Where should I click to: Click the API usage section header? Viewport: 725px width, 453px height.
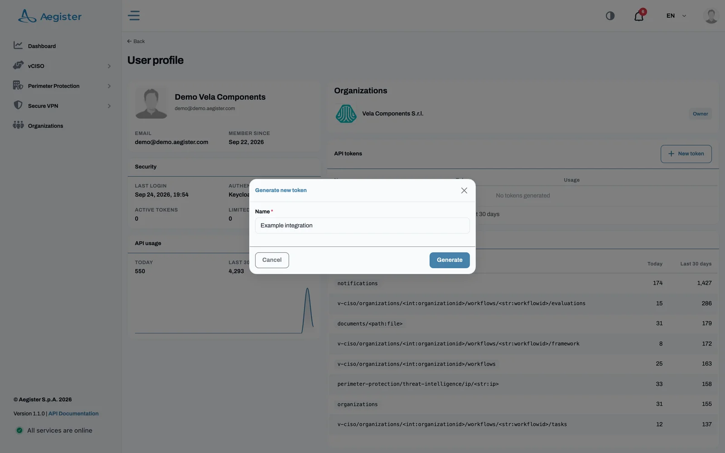point(148,243)
